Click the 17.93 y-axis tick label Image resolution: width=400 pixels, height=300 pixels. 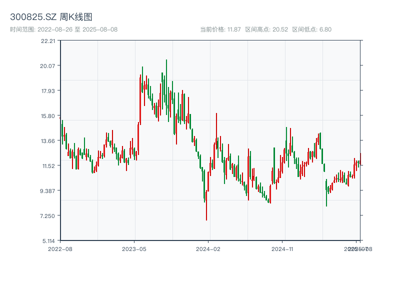[48, 91]
